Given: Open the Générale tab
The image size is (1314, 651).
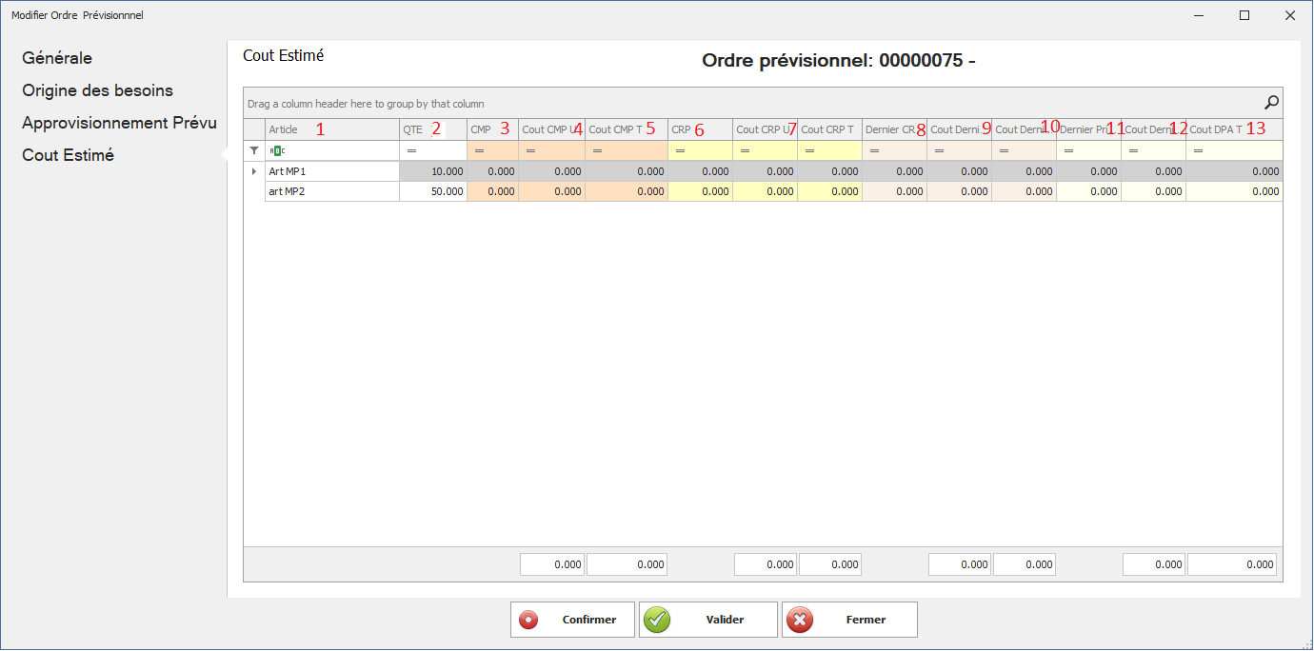Looking at the screenshot, I should [57, 58].
